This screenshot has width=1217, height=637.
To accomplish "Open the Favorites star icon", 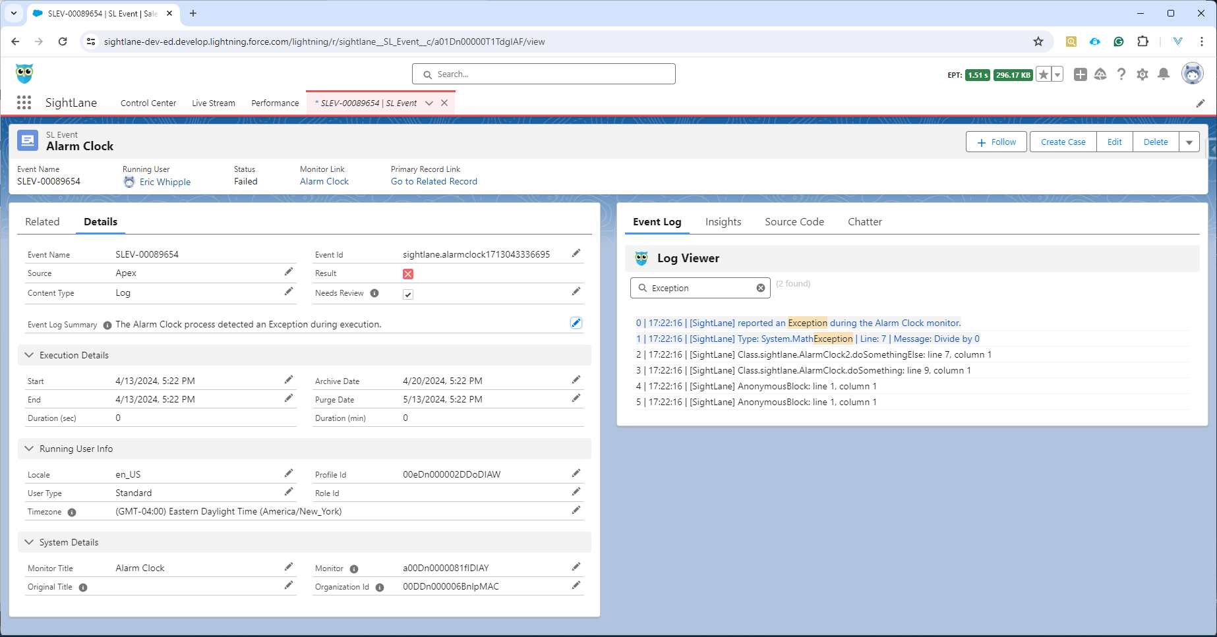I will point(1044,74).
